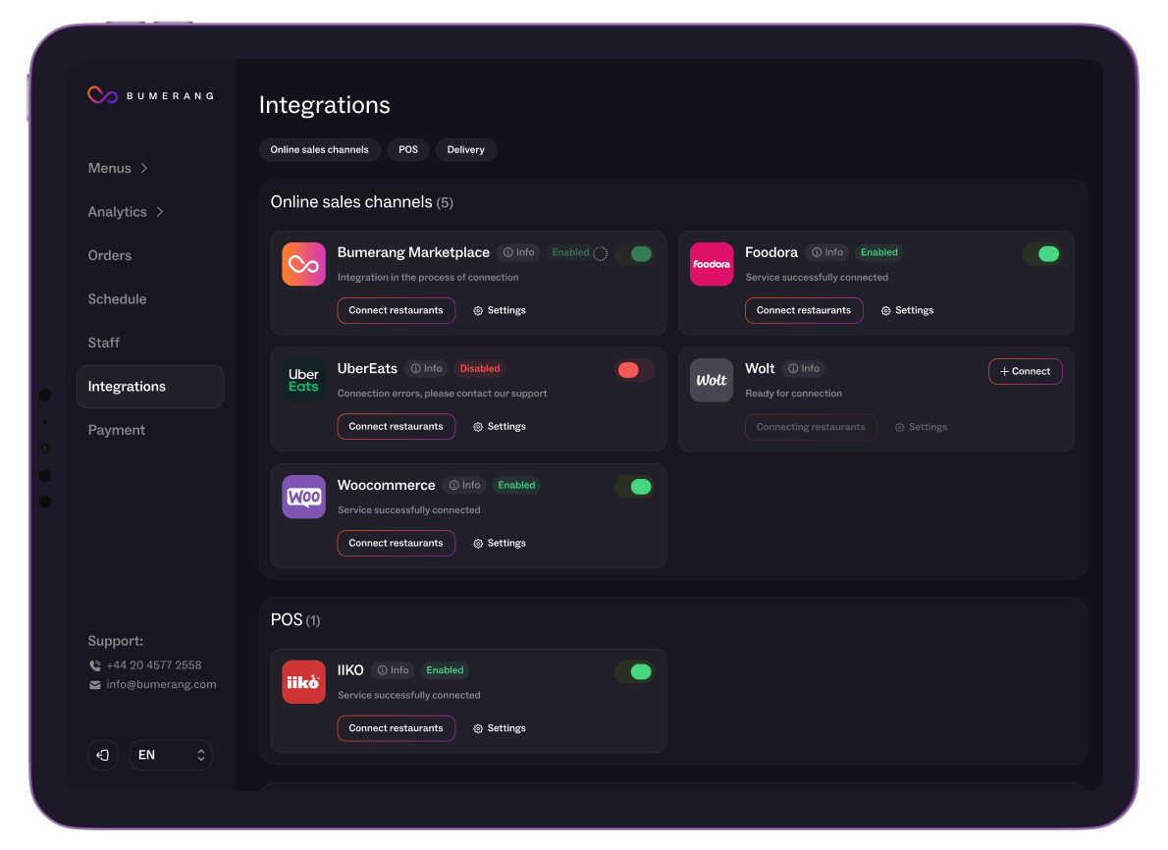
Task: Turn on the UberEats red switch
Action: 635,370
